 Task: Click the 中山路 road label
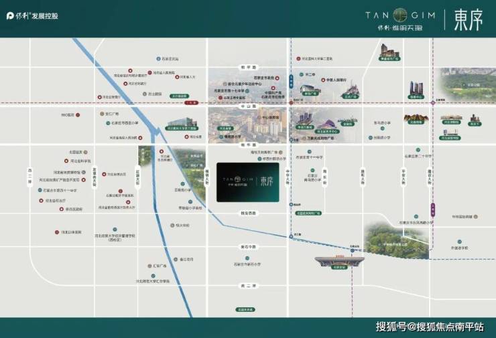coord(248,107)
